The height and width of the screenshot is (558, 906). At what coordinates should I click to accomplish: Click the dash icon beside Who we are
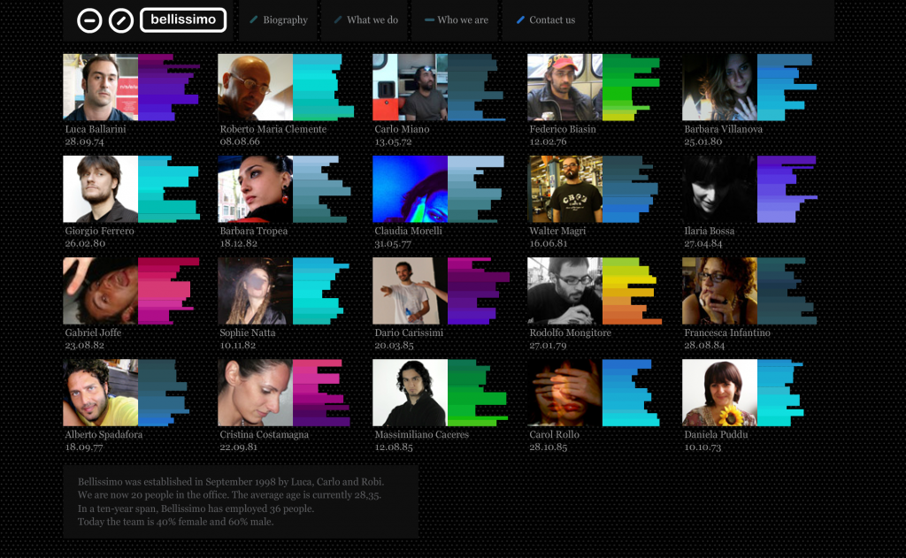click(x=429, y=19)
